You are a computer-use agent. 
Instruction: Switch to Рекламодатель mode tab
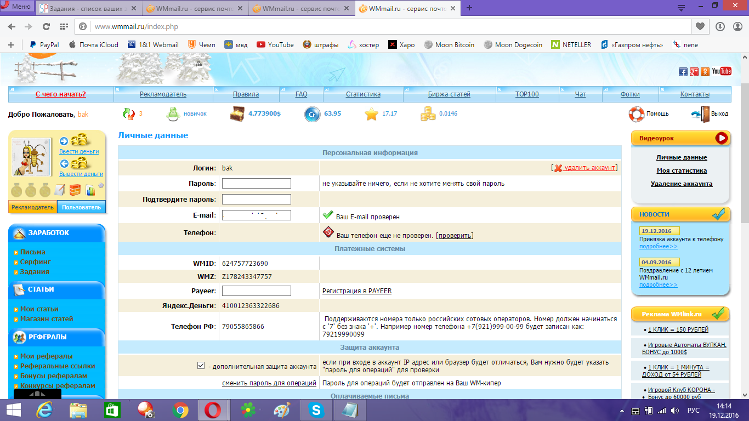(x=33, y=207)
